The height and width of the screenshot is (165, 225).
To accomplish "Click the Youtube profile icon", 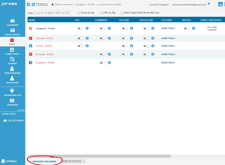I will point(31,38).
